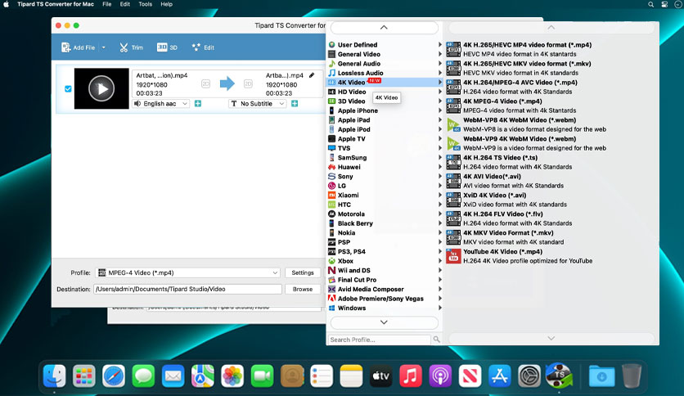Screen dimensions: 684x396
Task: Select the Lossless Audio category
Action: point(384,73)
